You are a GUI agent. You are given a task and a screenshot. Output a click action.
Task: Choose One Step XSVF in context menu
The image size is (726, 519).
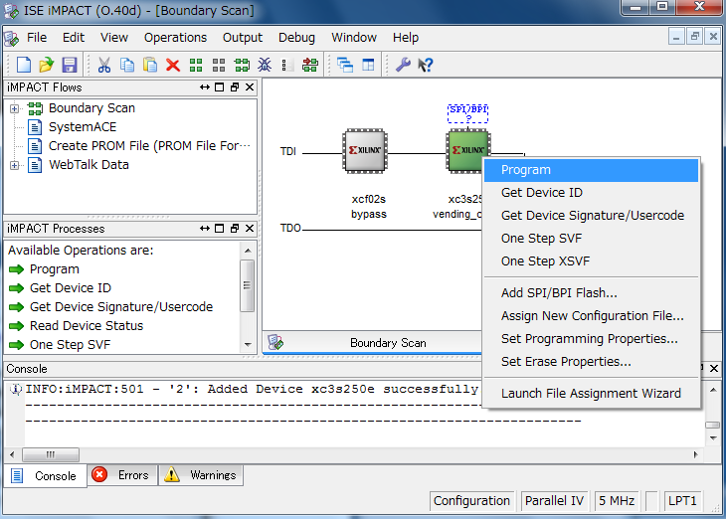(x=591, y=261)
